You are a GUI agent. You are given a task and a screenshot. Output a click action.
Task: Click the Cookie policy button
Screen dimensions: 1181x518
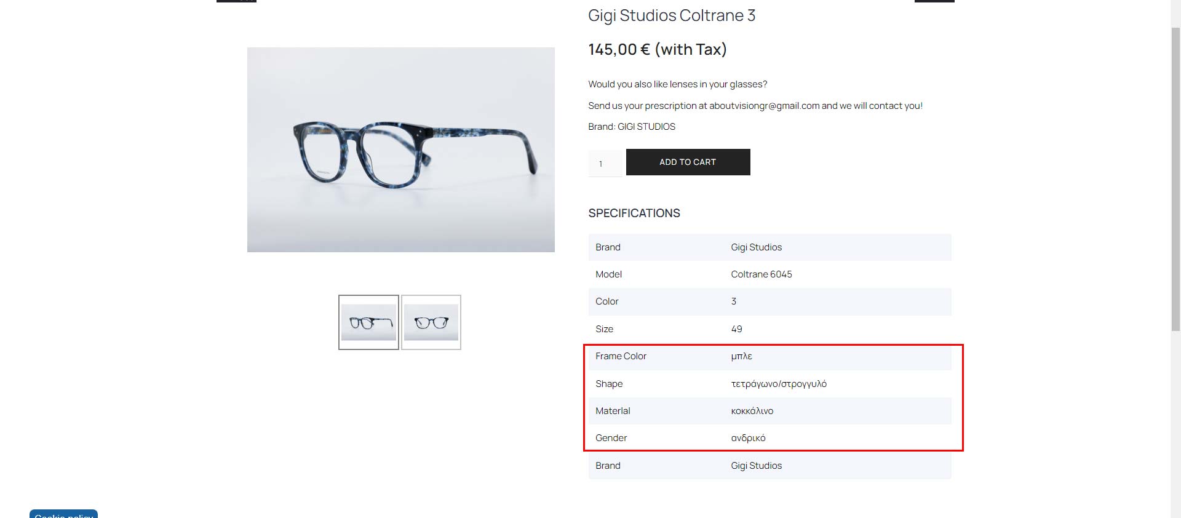[63, 514]
